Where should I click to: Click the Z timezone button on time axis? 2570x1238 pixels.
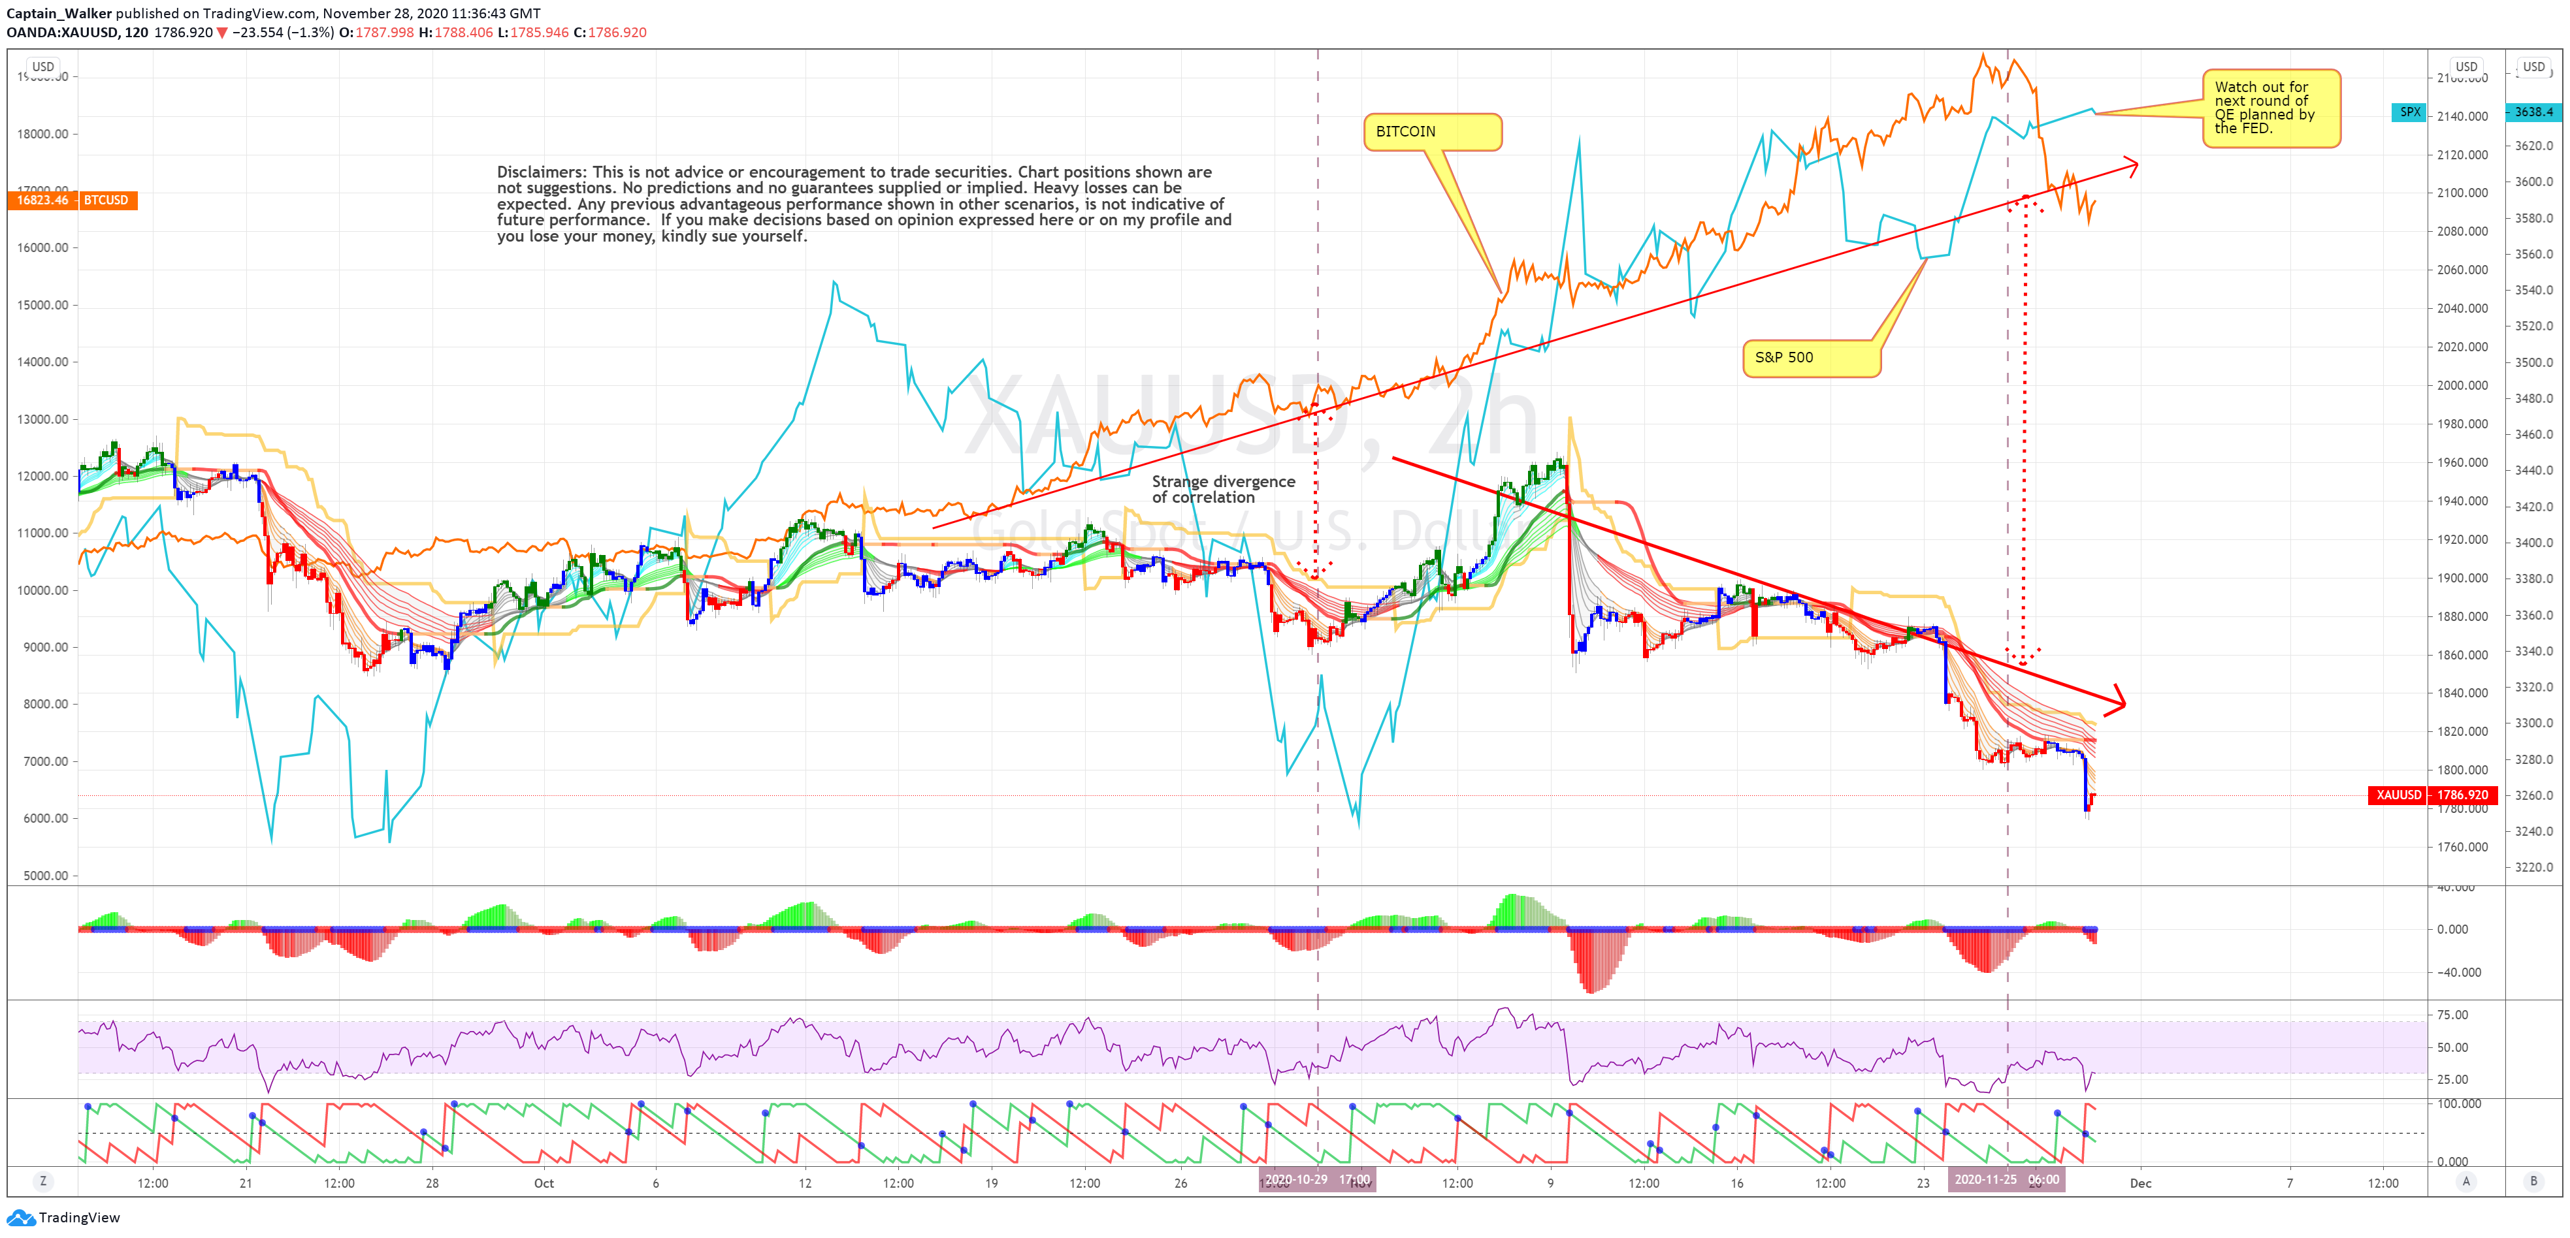pos(42,1181)
